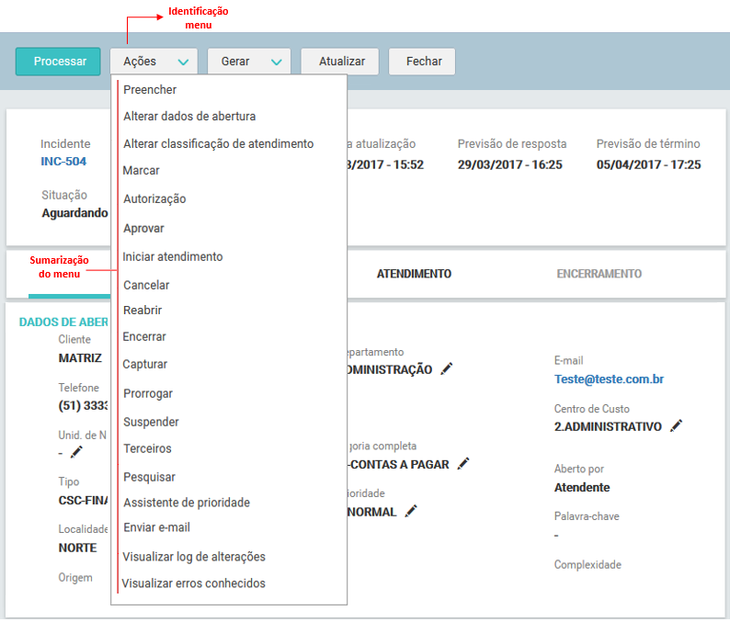This screenshot has height=622, width=730.
Task: Select Preencher from the Ações menu
Action: (150, 90)
